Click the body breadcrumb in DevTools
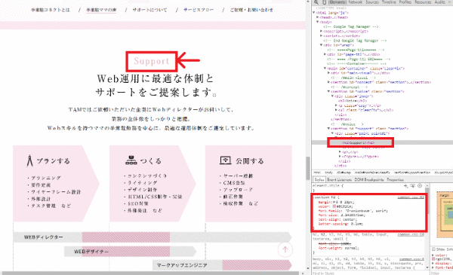 point(328,173)
